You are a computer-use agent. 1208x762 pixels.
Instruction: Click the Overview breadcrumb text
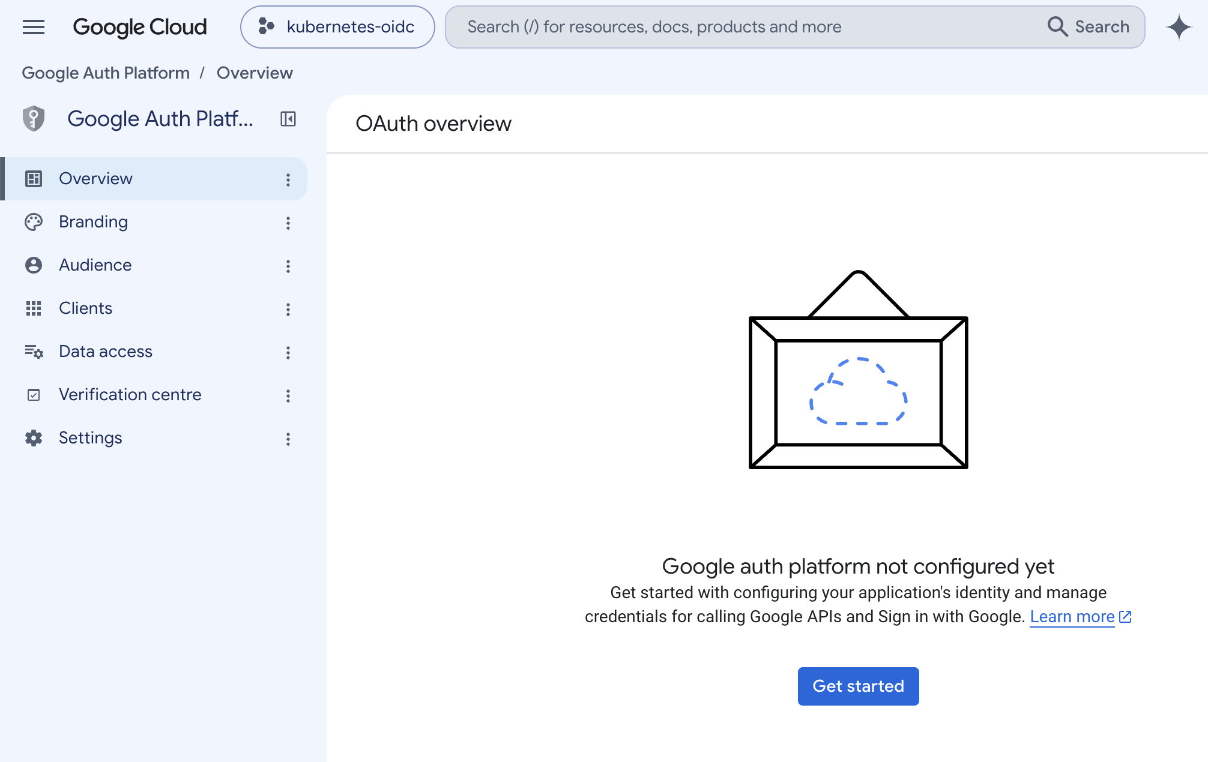point(255,73)
